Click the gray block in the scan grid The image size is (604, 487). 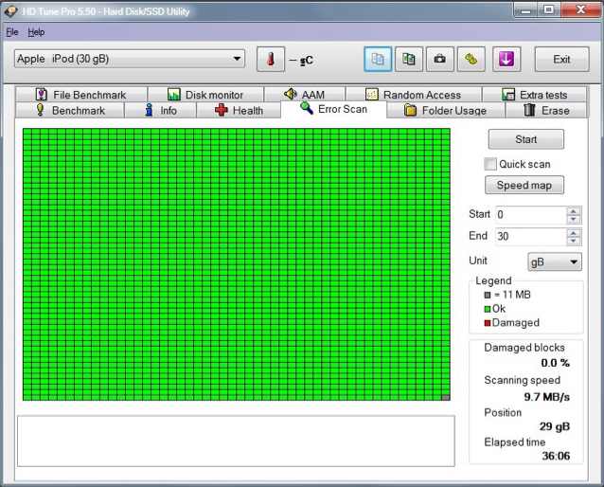446,398
